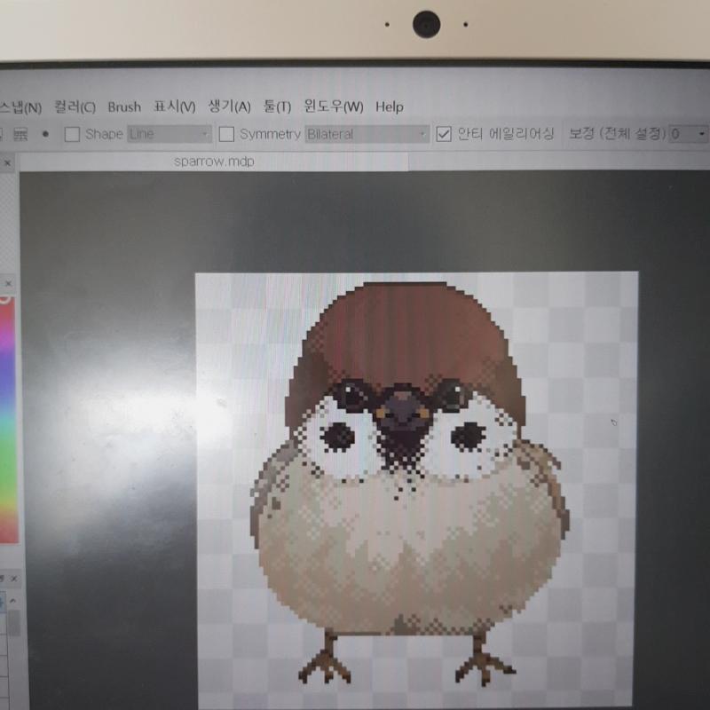Open the 툴(T) tool menu
This screenshot has width=710, height=710.
[278, 106]
